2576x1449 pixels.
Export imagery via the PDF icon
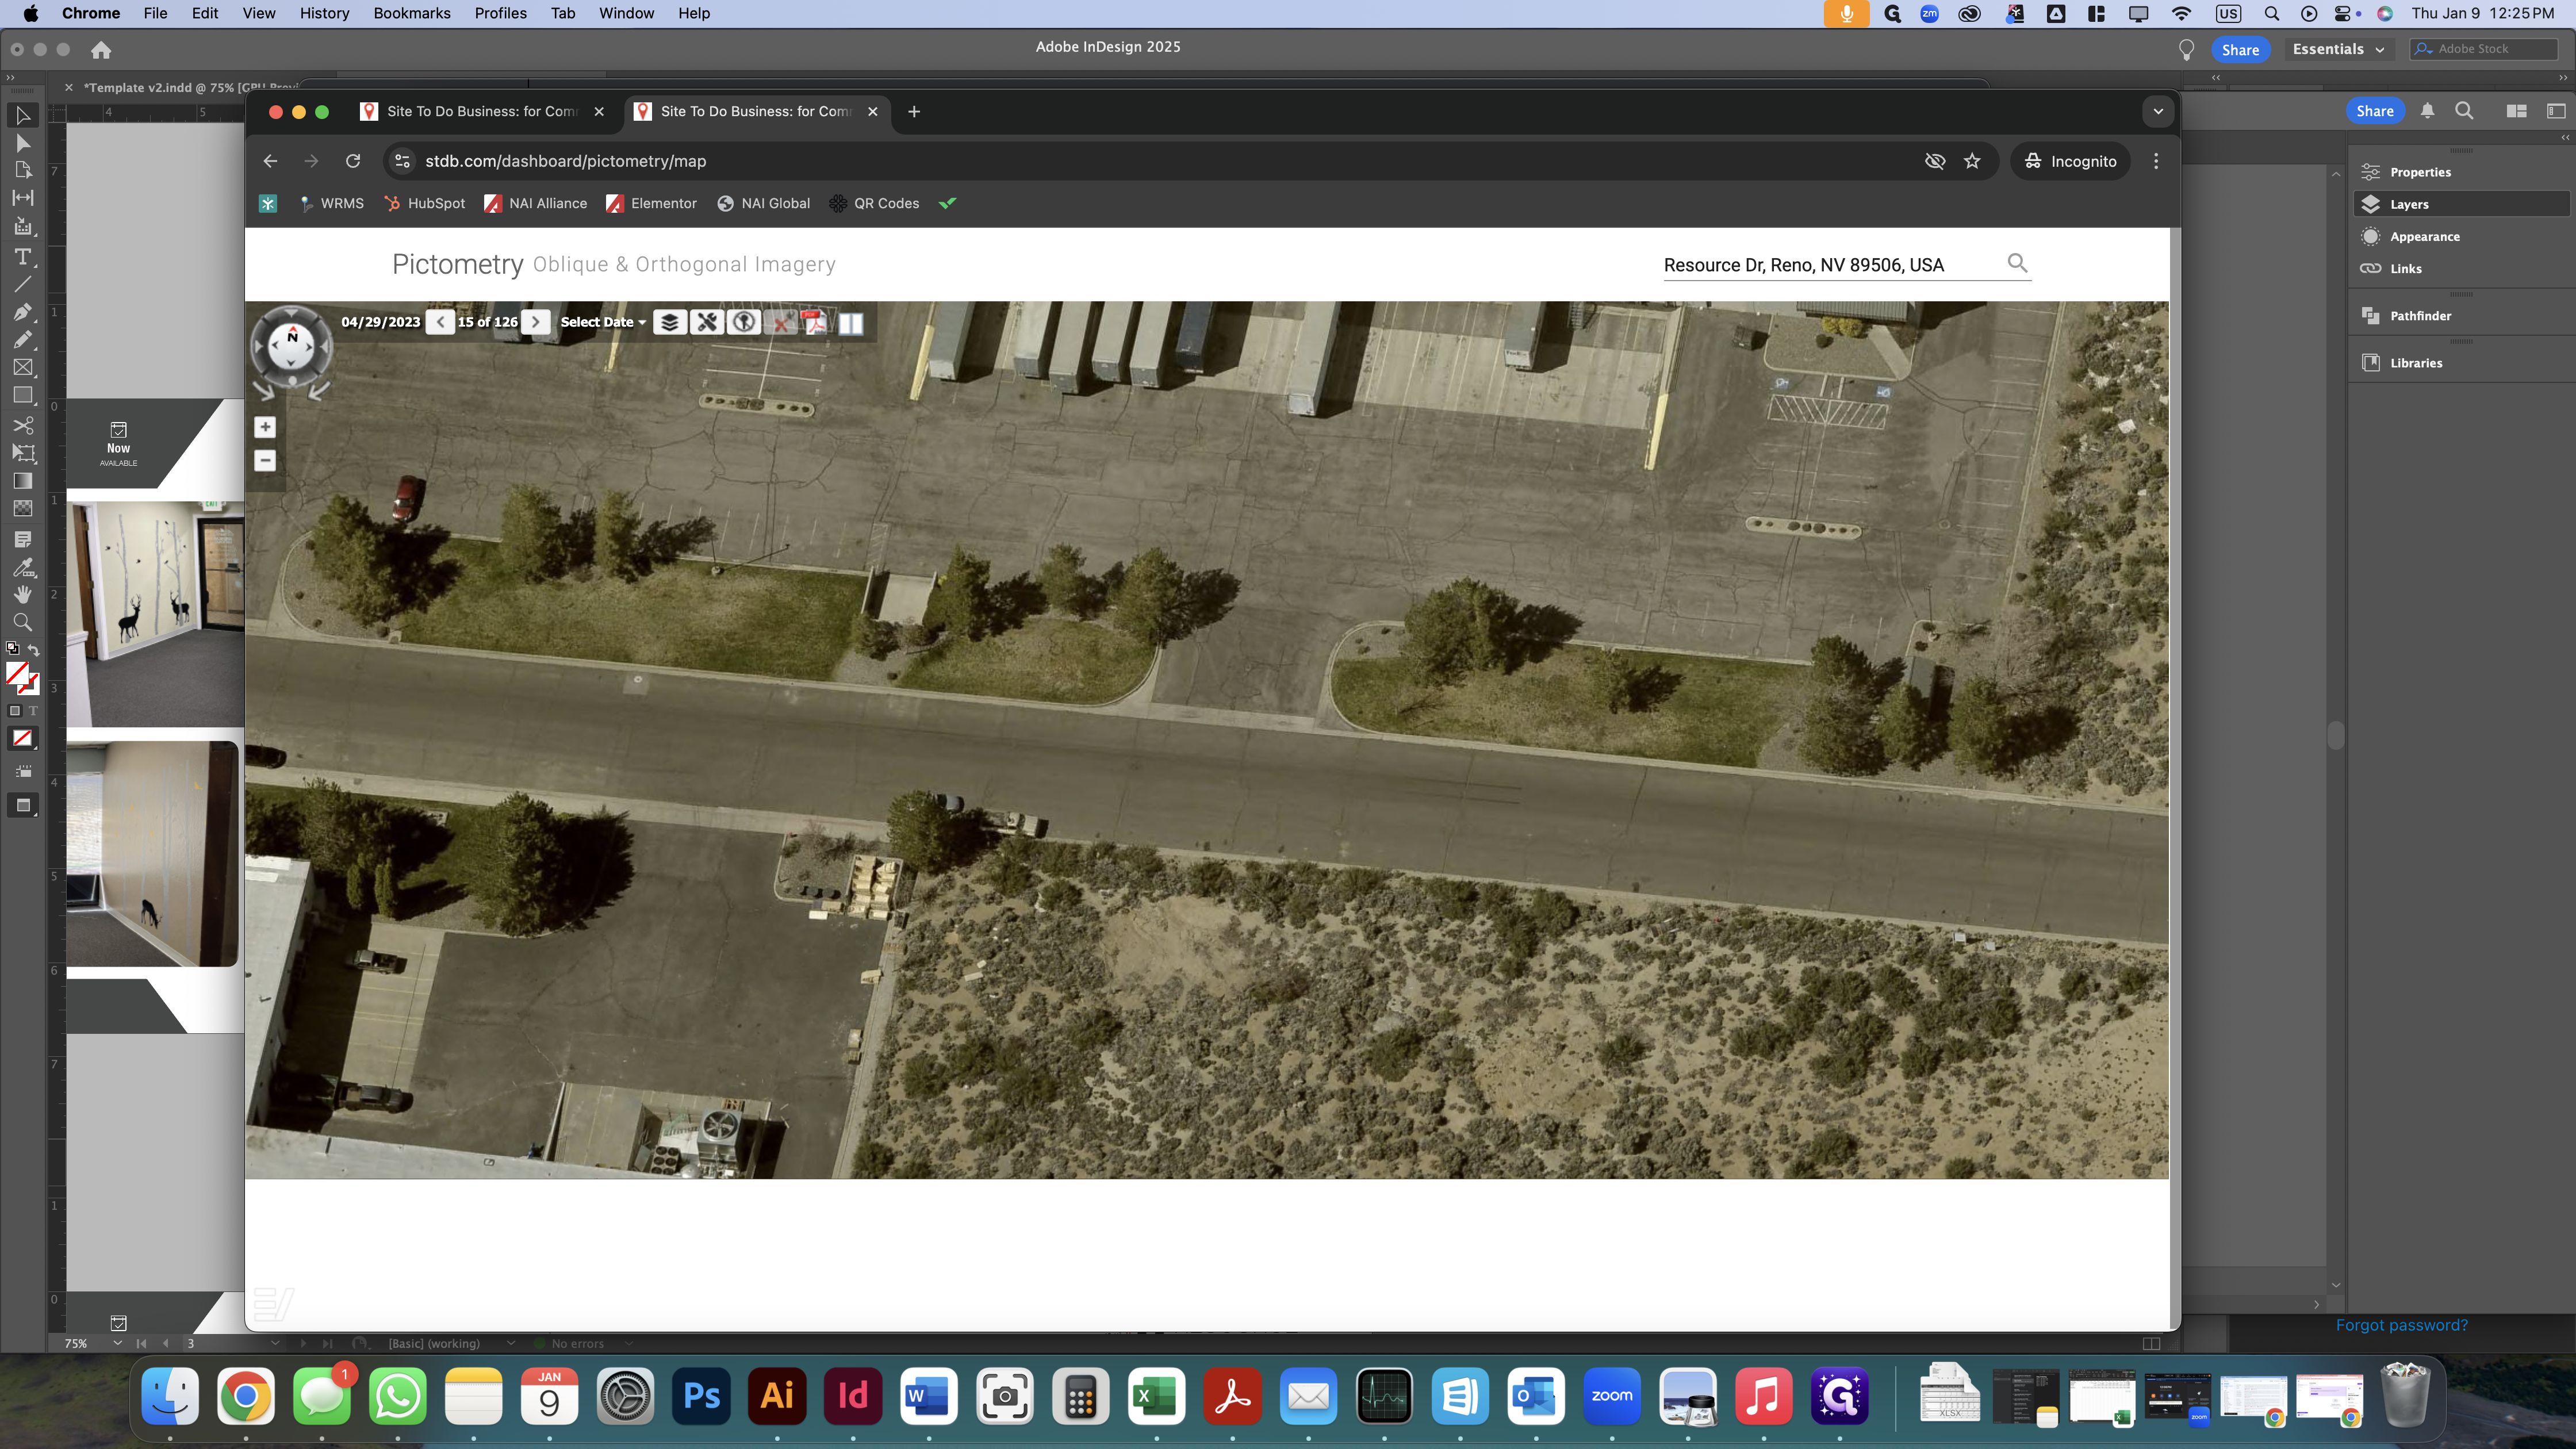click(x=815, y=322)
